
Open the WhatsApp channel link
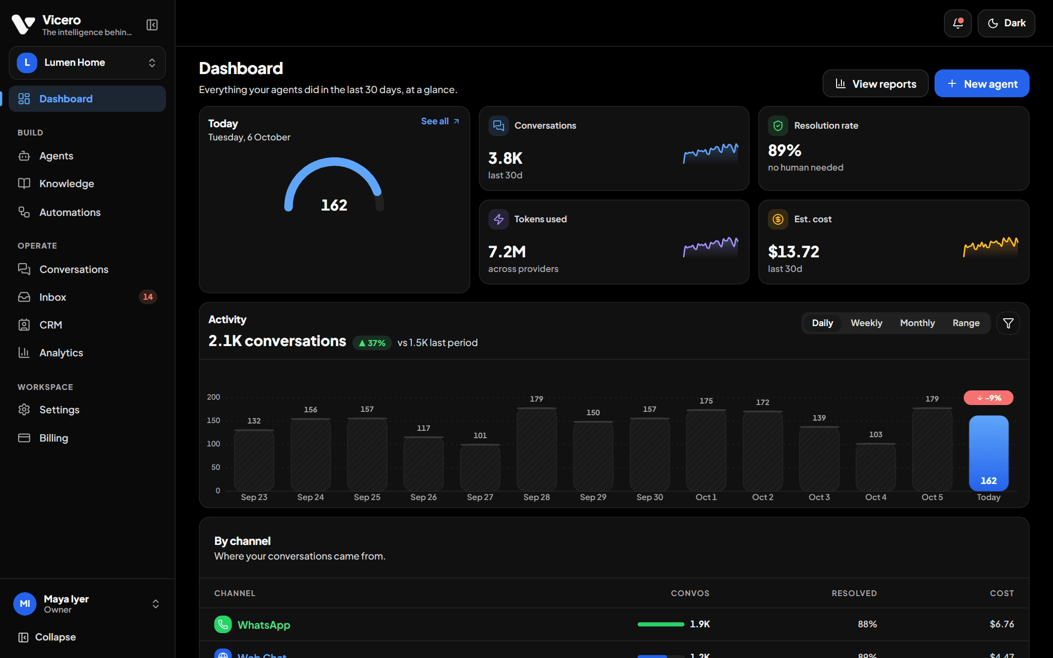tap(264, 625)
